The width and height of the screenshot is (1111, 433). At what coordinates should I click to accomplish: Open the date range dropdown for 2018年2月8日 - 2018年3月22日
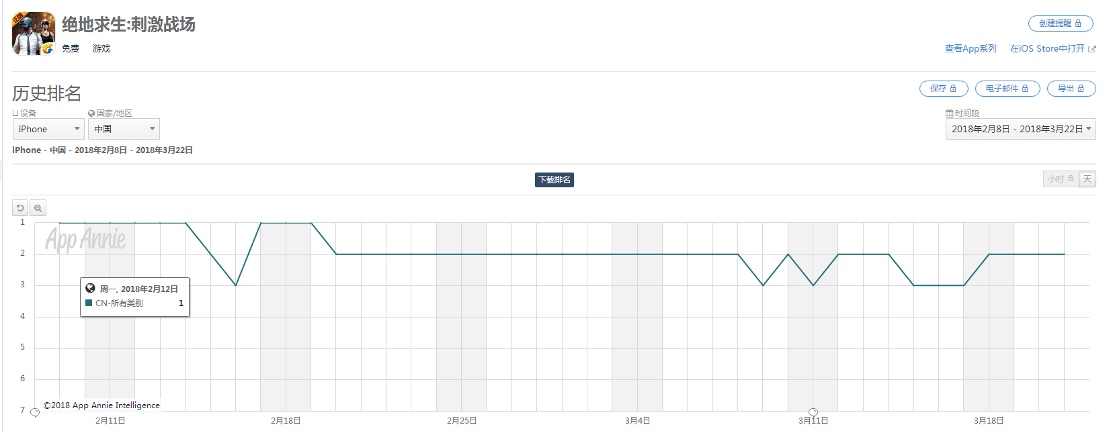[x=1020, y=129]
